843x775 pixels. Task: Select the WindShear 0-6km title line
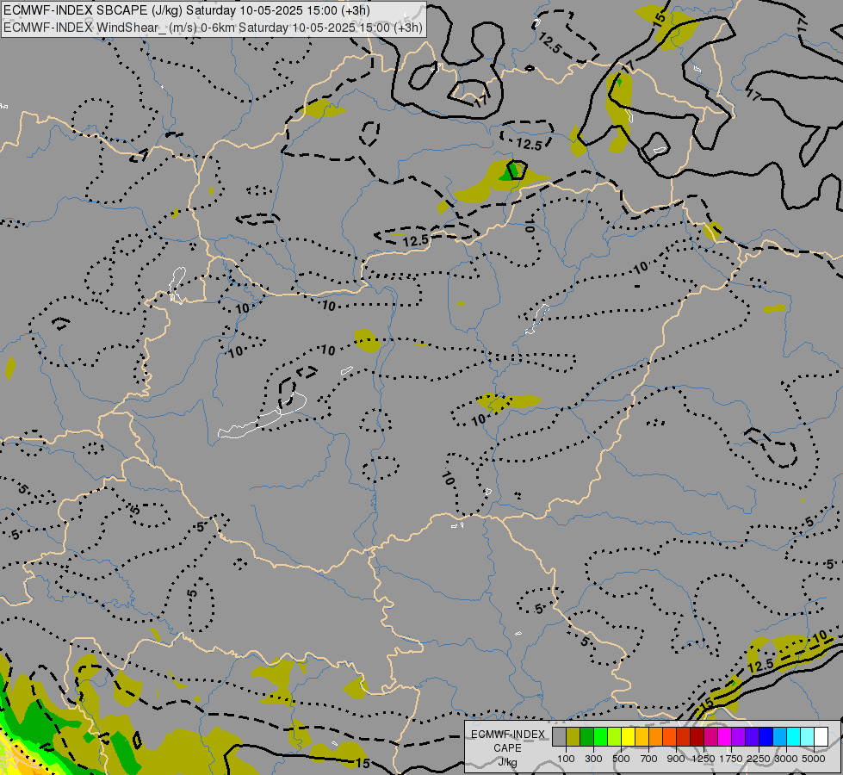click(213, 28)
